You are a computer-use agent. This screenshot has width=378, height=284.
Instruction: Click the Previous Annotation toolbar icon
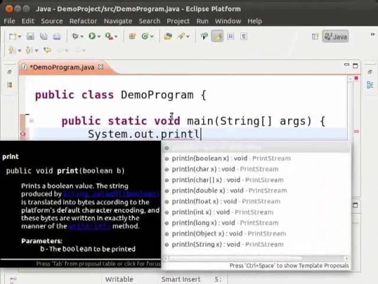tap(29, 50)
